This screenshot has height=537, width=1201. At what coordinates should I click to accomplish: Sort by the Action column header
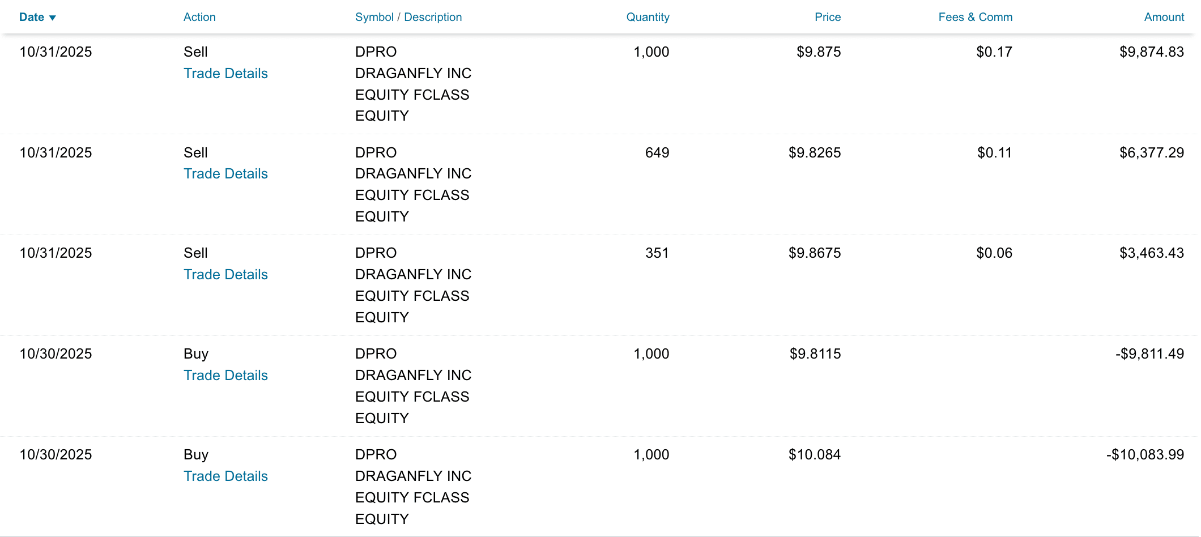coord(199,18)
